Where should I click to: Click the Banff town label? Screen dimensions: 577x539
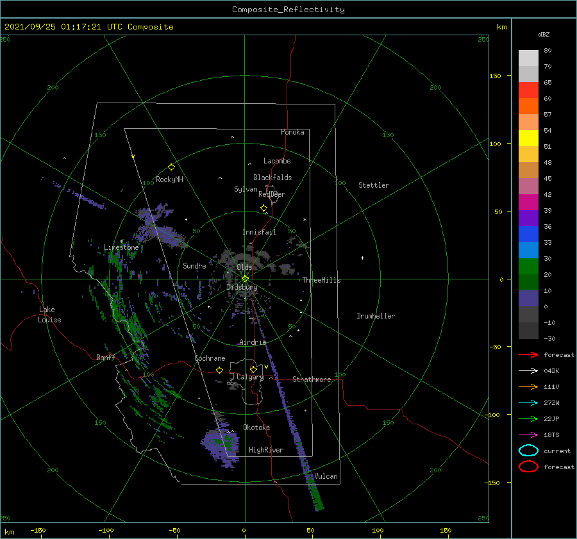pyautogui.click(x=106, y=357)
